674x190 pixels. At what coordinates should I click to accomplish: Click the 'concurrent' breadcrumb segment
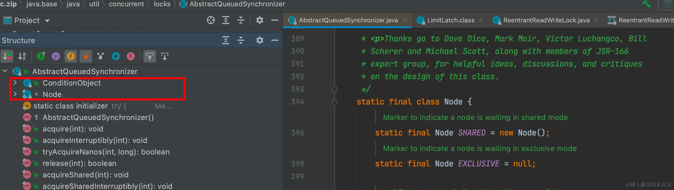click(126, 4)
